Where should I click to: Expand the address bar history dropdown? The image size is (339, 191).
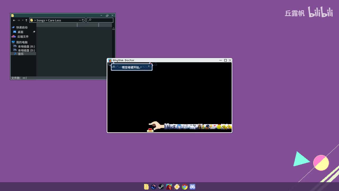(x=80, y=20)
